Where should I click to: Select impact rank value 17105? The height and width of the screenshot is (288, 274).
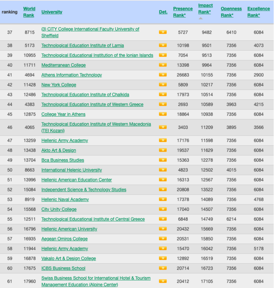tap(207, 281)
